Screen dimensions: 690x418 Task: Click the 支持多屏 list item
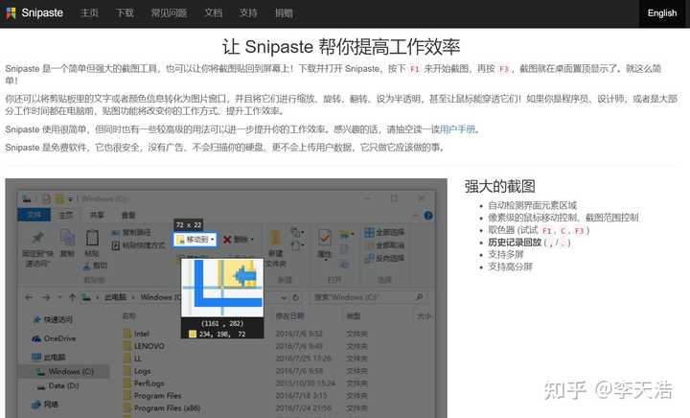coord(506,254)
